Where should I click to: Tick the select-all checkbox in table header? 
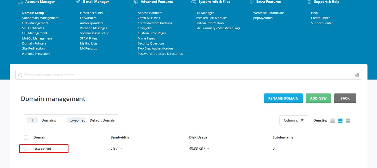tap(26, 137)
